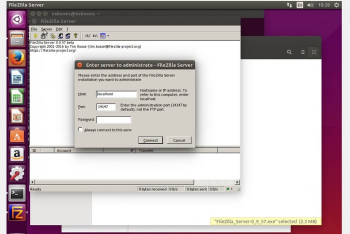Click the lightning bolt connect toolbar icon
The width and height of the screenshot is (350, 234).
tap(35, 35)
